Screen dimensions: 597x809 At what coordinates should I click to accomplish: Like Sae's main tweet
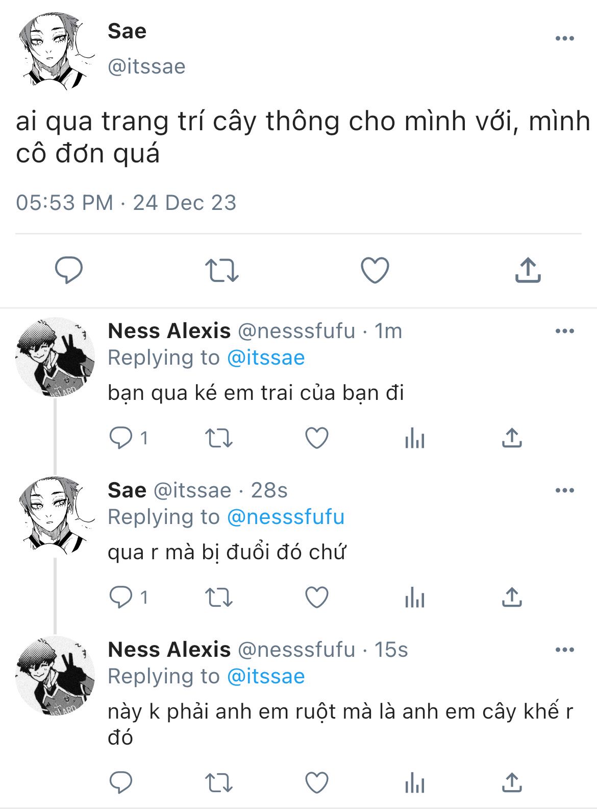[x=375, y=270]
